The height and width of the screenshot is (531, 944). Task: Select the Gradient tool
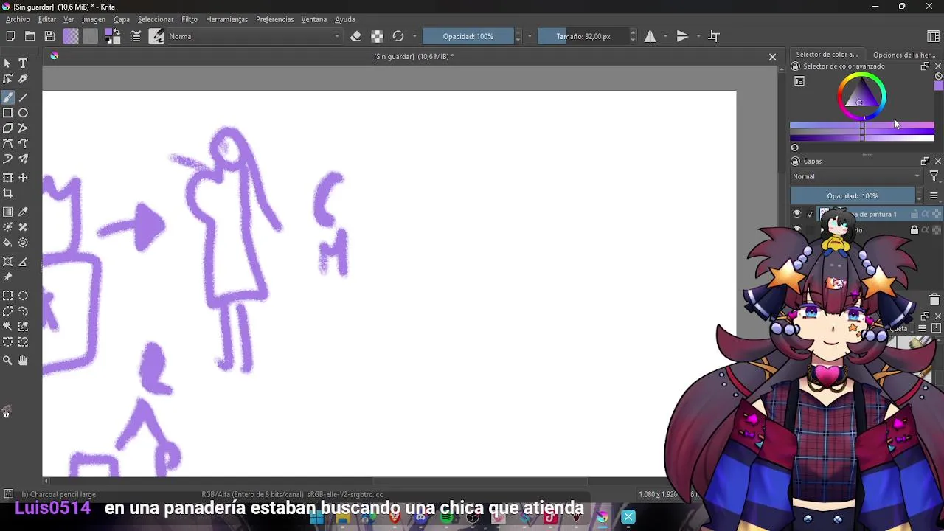7,211
